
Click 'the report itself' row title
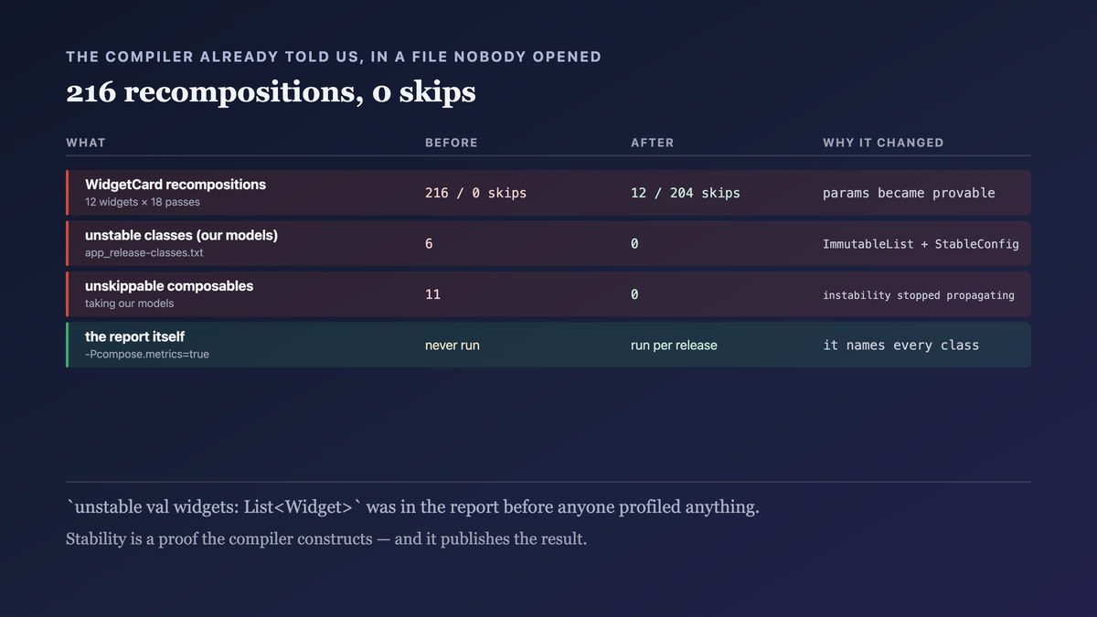[135, 336]
